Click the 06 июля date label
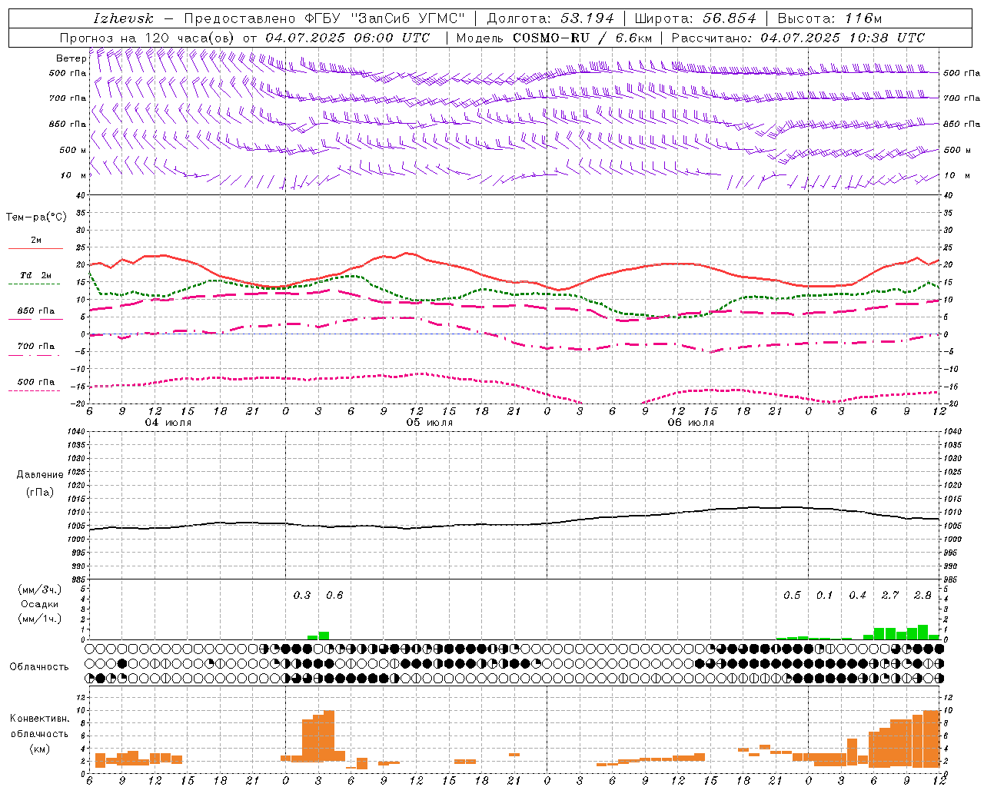The width and height of the screenshot is (984, 787). (691, 423)
